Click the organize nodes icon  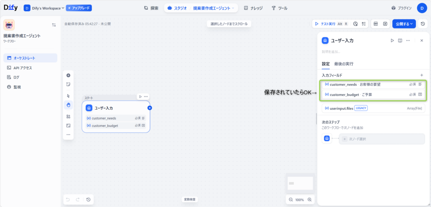[x=68, y=116]
